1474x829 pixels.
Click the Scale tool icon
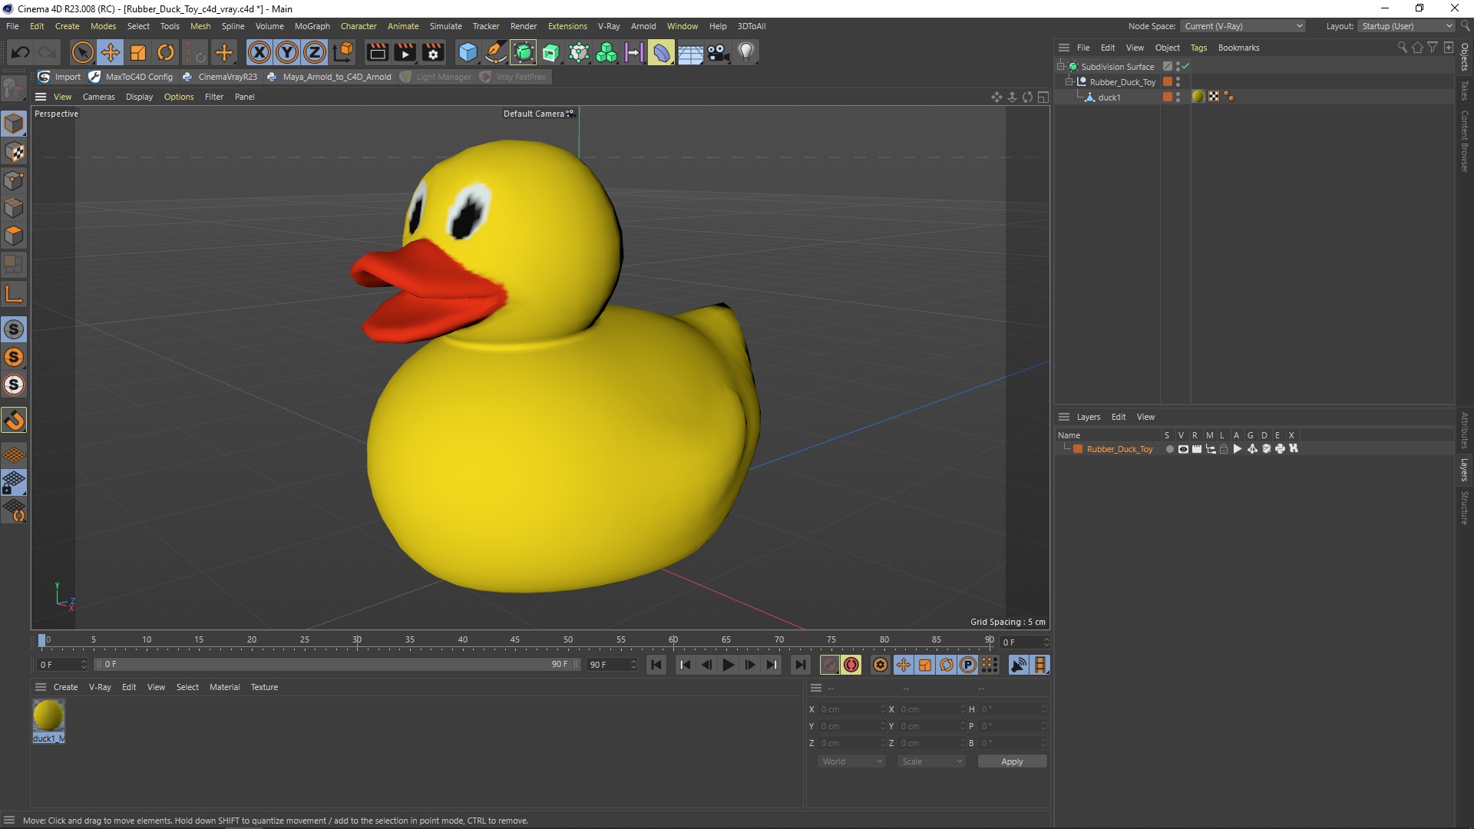point(137,52)
